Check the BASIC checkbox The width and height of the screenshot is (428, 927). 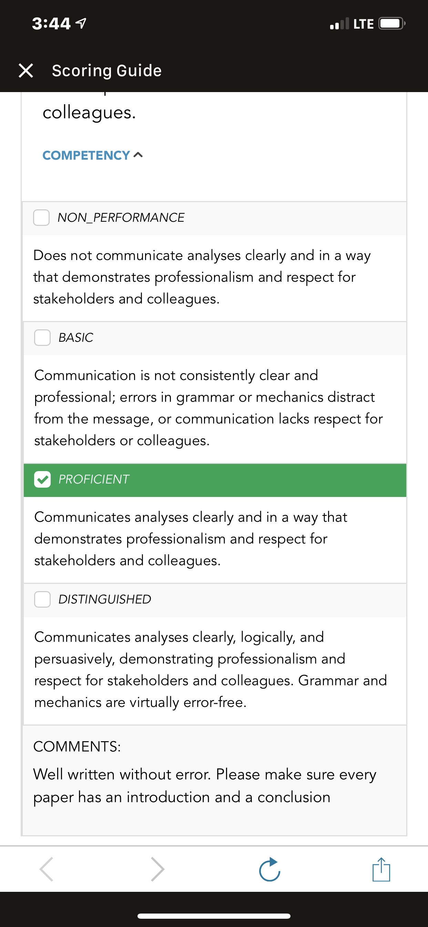coord(42,338)
